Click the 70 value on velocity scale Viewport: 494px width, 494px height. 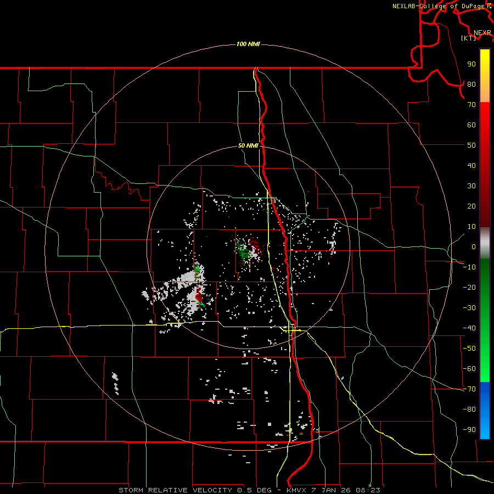pyautogui.click(x=471, y=105)
